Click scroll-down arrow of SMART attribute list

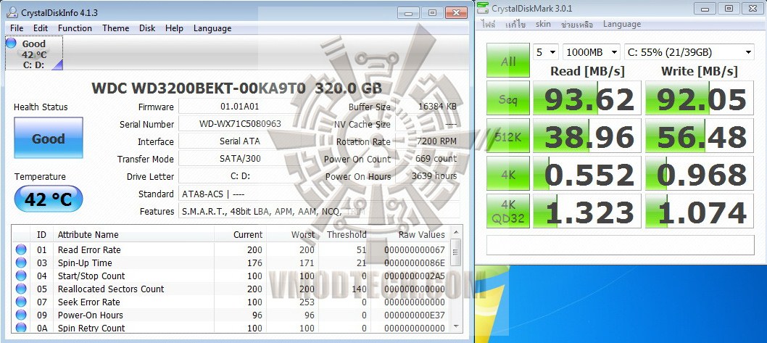coord(456,326)
